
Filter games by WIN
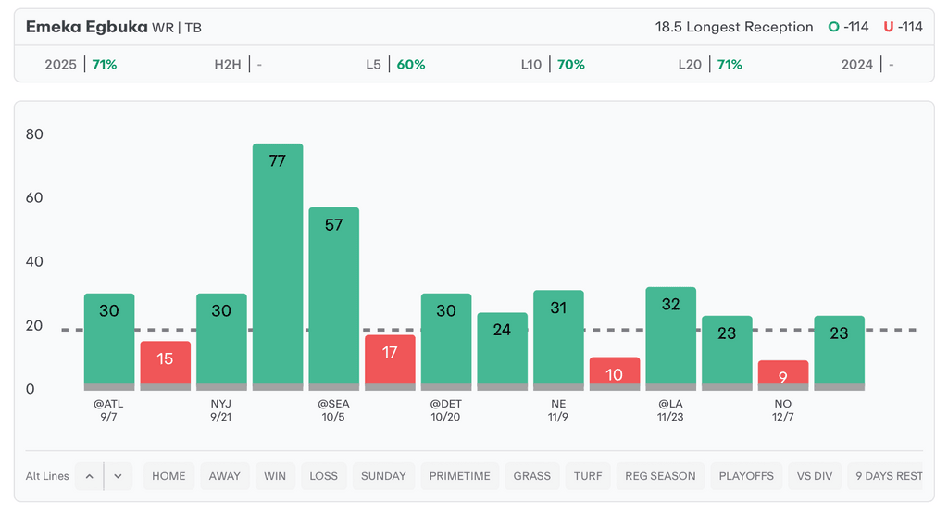pos(275,476)
